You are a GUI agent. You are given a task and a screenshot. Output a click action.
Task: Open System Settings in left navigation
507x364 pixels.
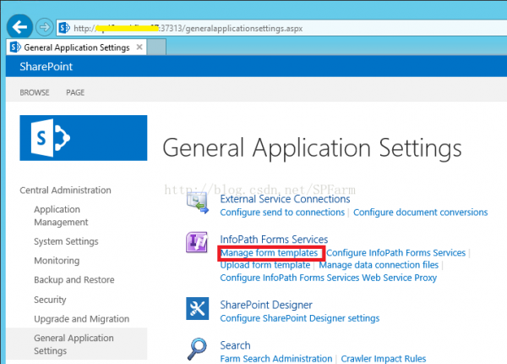pos(66,241)
